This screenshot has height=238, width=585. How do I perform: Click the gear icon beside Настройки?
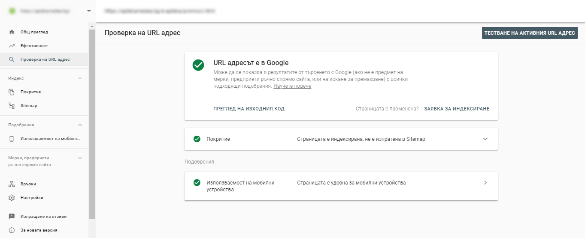click(x=12, y=198)
